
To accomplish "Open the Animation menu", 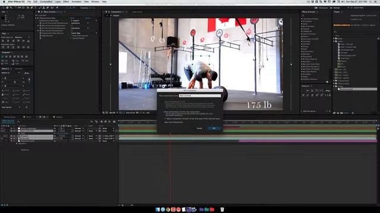I will point(77,1).
